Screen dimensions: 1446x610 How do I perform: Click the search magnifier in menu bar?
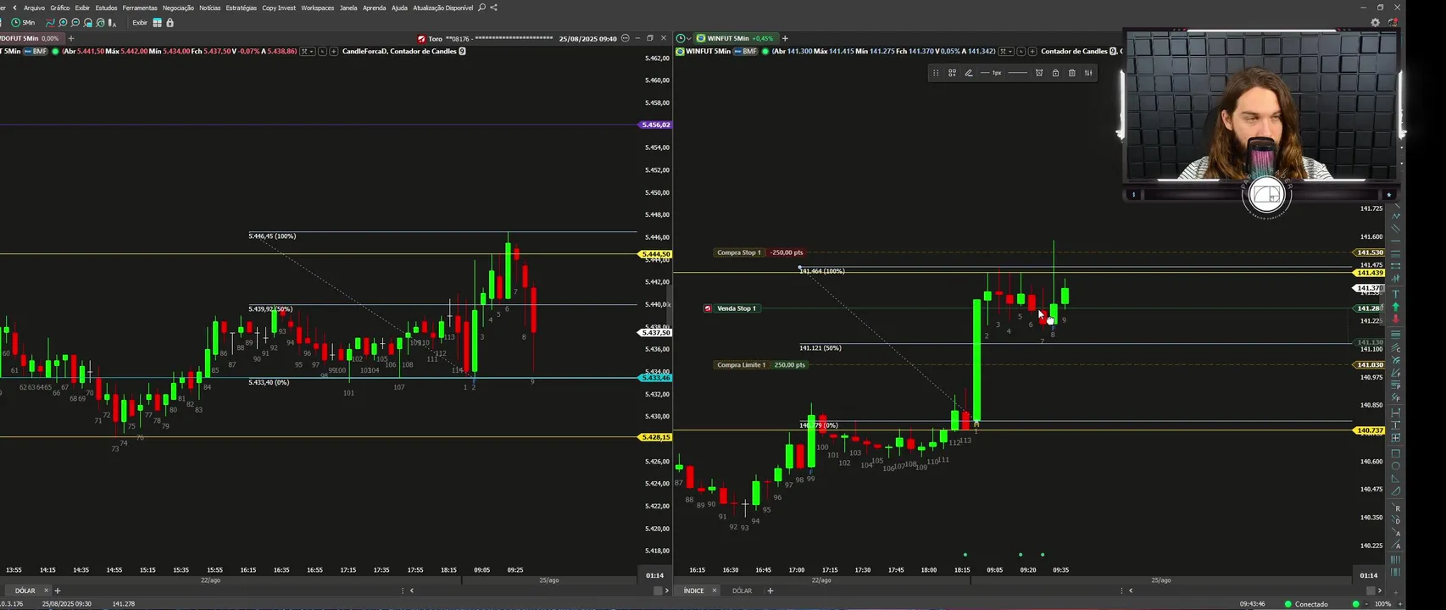pos(482,8)
